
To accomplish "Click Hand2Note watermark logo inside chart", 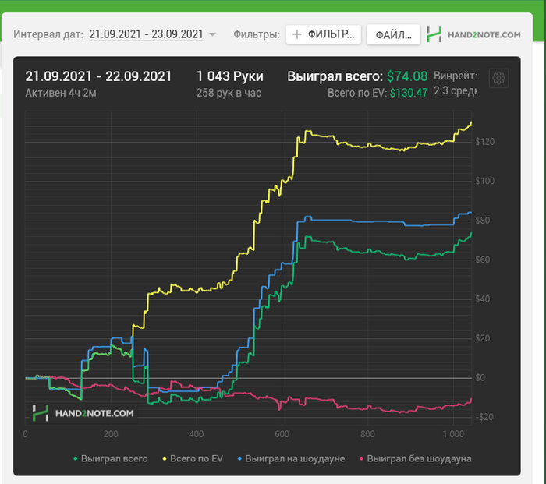I will point(41,413).
